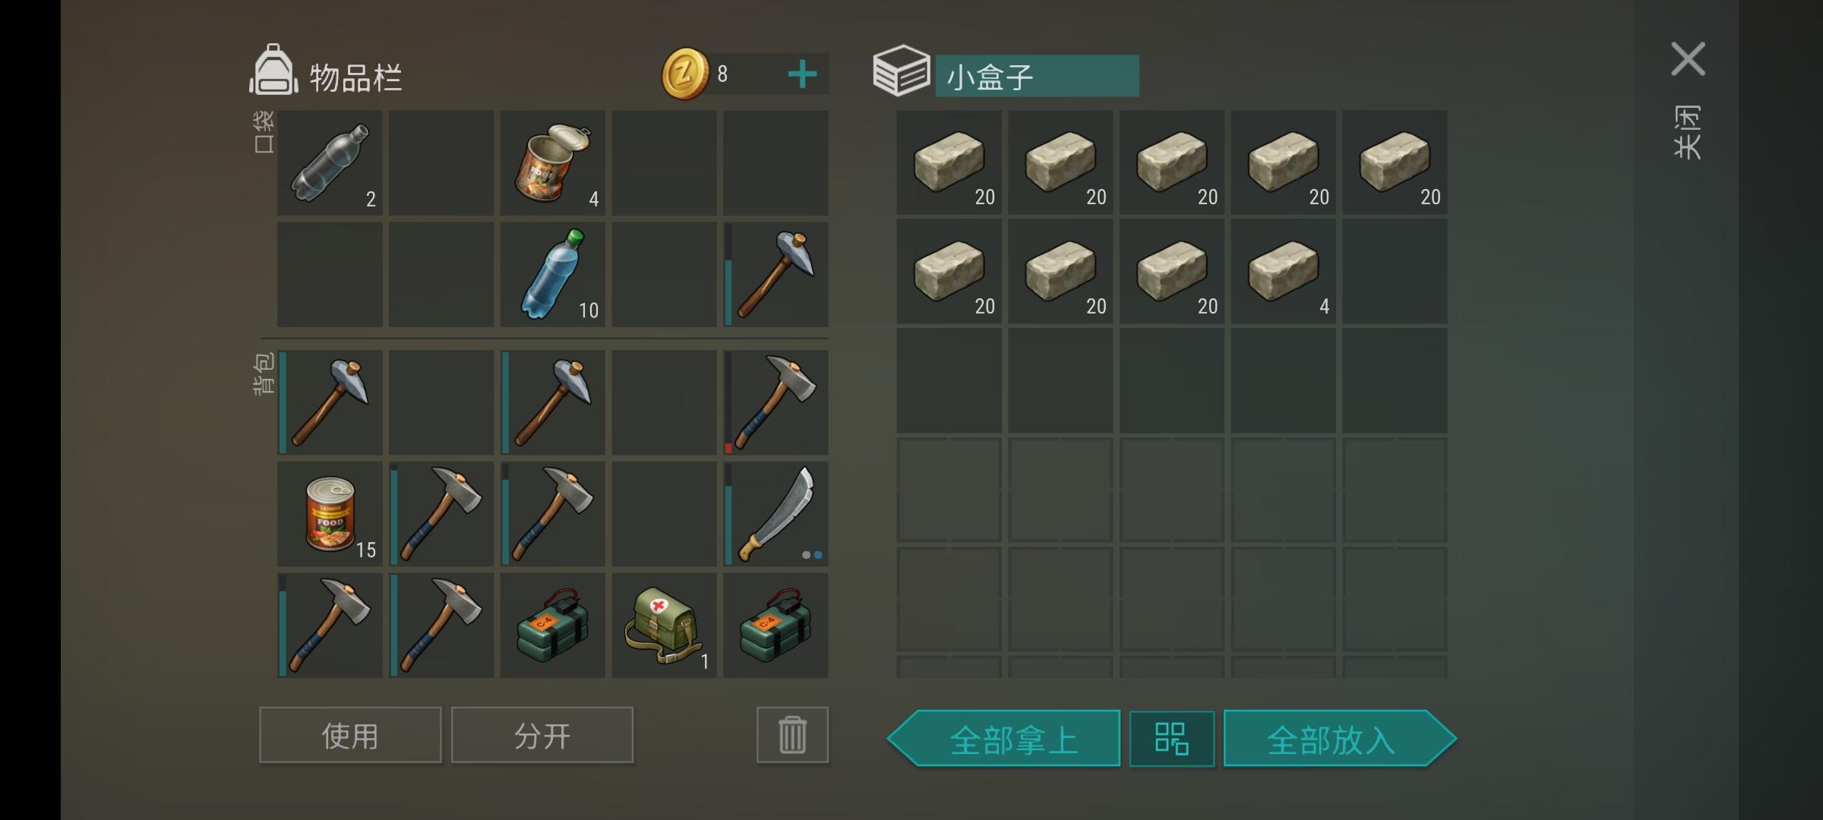Select the hatchet with low red durability
This screenshot has width=1823, height=820.
click(x=776, y=402)
